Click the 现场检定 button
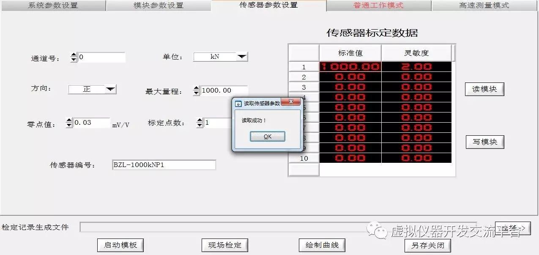This screenshot has height=255, width=539. (224, 245)
